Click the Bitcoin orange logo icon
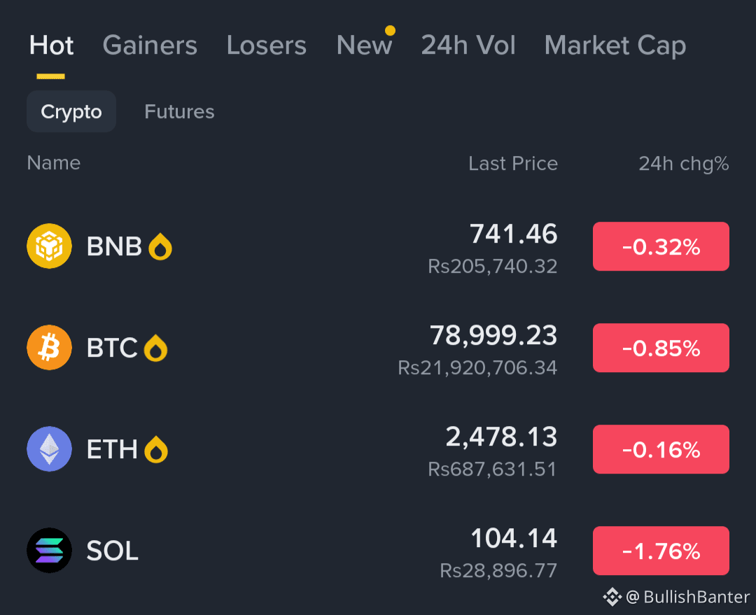Image resolution: width=756 pixels, height=615 pixels. pyautogui.click(x=49, y=348)
